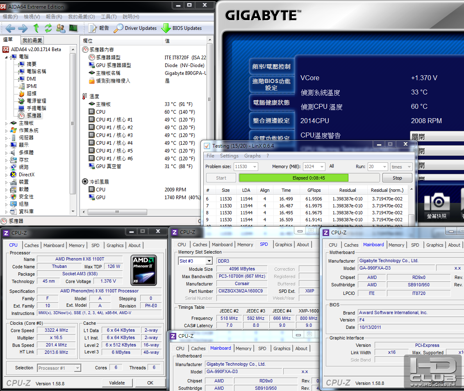Click the AIDA64 v2.00.1714 Beta root node
The width and height of the screenshot is (464, 391).
32,49
